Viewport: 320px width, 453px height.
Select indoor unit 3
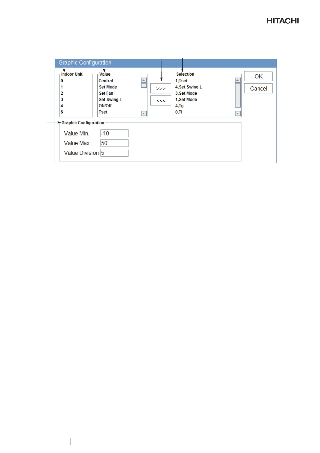click(x=62, y=99)
